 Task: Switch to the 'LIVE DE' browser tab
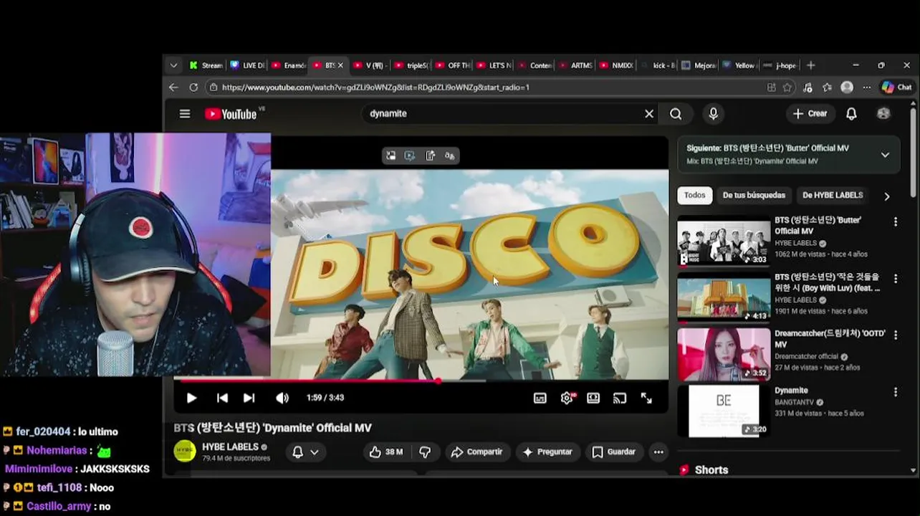247,65
